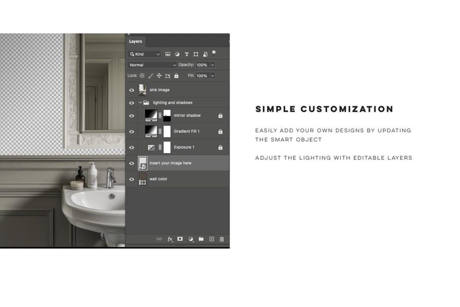Select the mirror shadow layer mask
Image resolution: width=460 pixels, height=307 pixels.
pos(167,115)
